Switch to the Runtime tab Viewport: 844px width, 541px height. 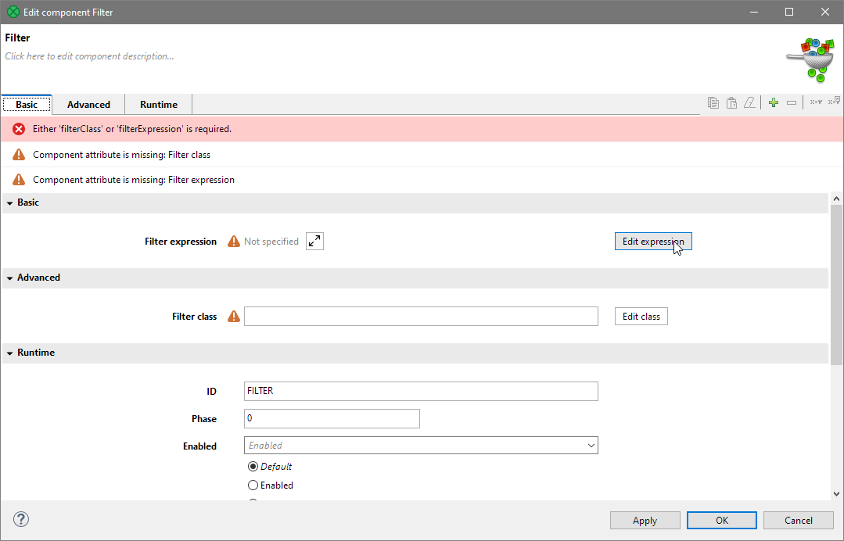(x=159, y=105)
